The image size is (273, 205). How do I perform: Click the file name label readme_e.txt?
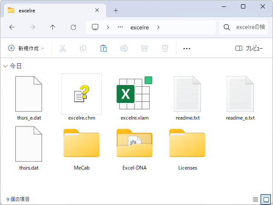[x=241, y=118]
